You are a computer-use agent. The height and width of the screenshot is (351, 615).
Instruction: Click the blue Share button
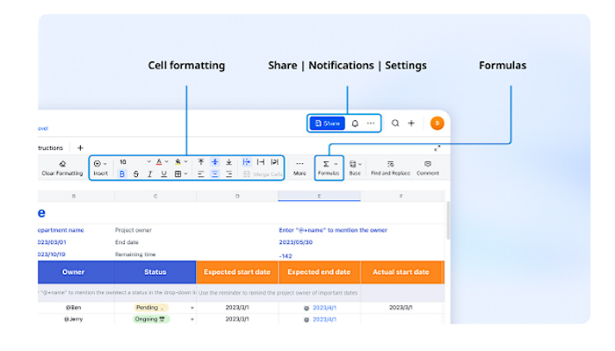pyautogui.click(x=326, y=124)
